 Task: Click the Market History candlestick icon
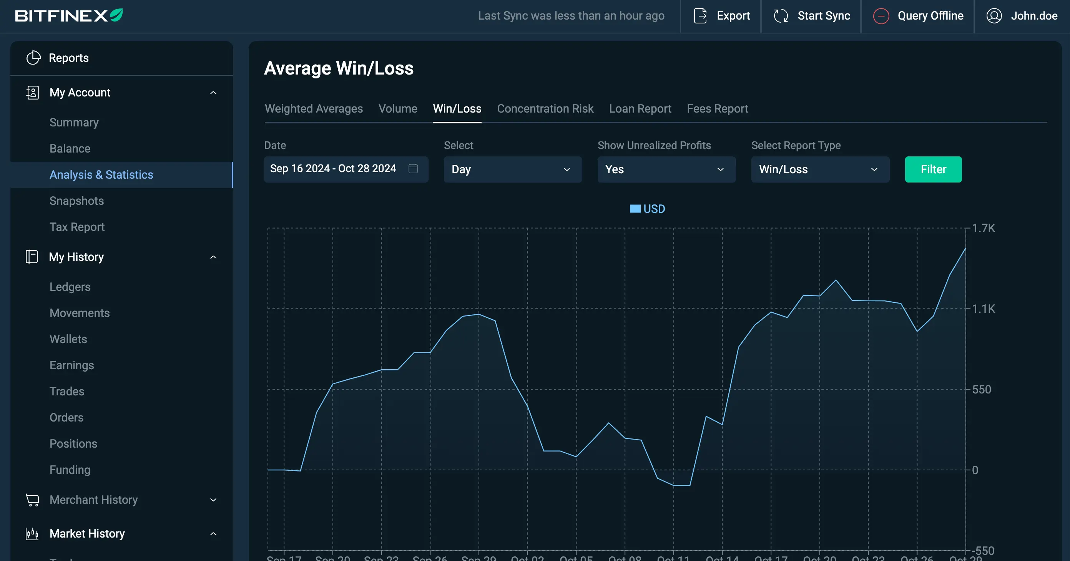click(x=32, y=534)
